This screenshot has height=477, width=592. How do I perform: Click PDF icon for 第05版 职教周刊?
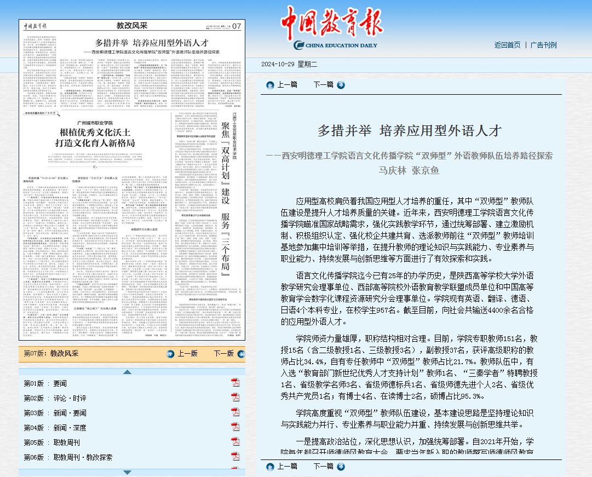[x=235, y=442]
